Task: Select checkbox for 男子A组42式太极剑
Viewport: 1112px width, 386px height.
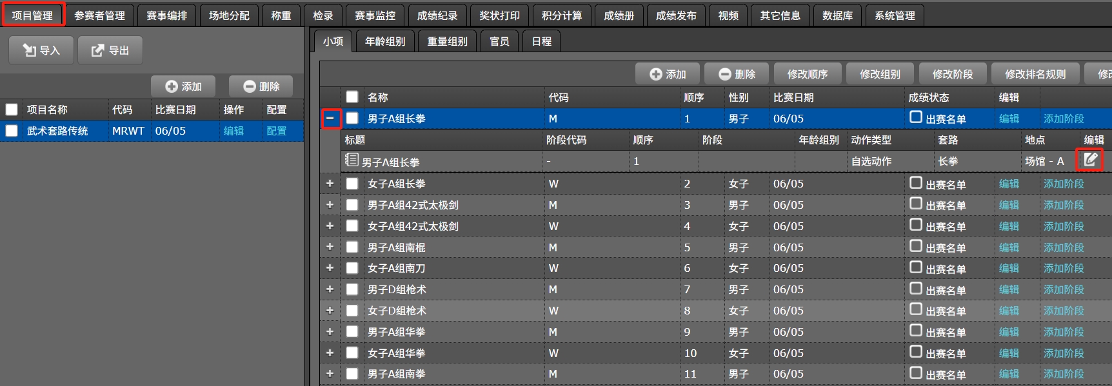Action: click(x=352, y=205)
